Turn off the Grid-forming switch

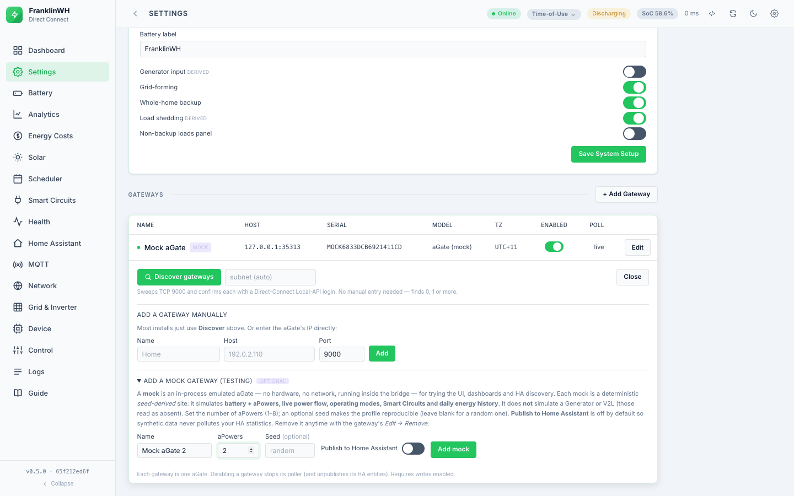[x=635, y=87]
